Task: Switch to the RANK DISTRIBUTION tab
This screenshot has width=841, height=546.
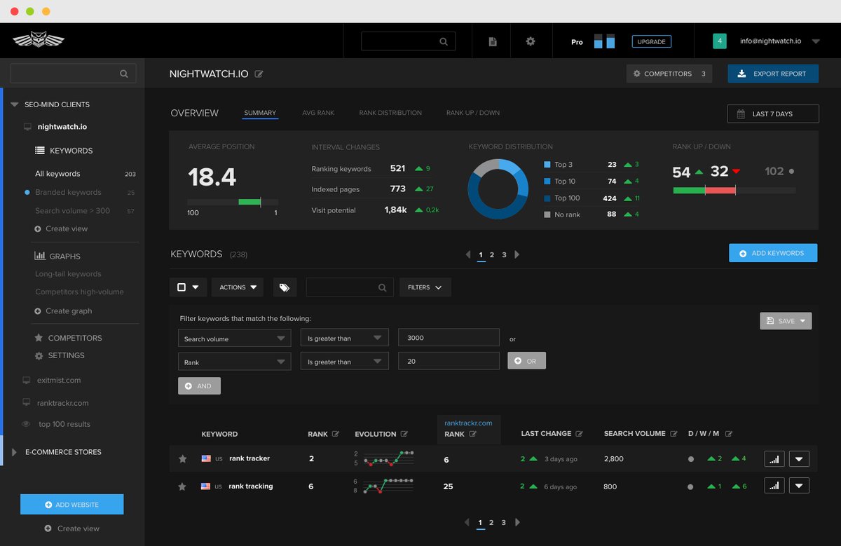Action: 390,113
